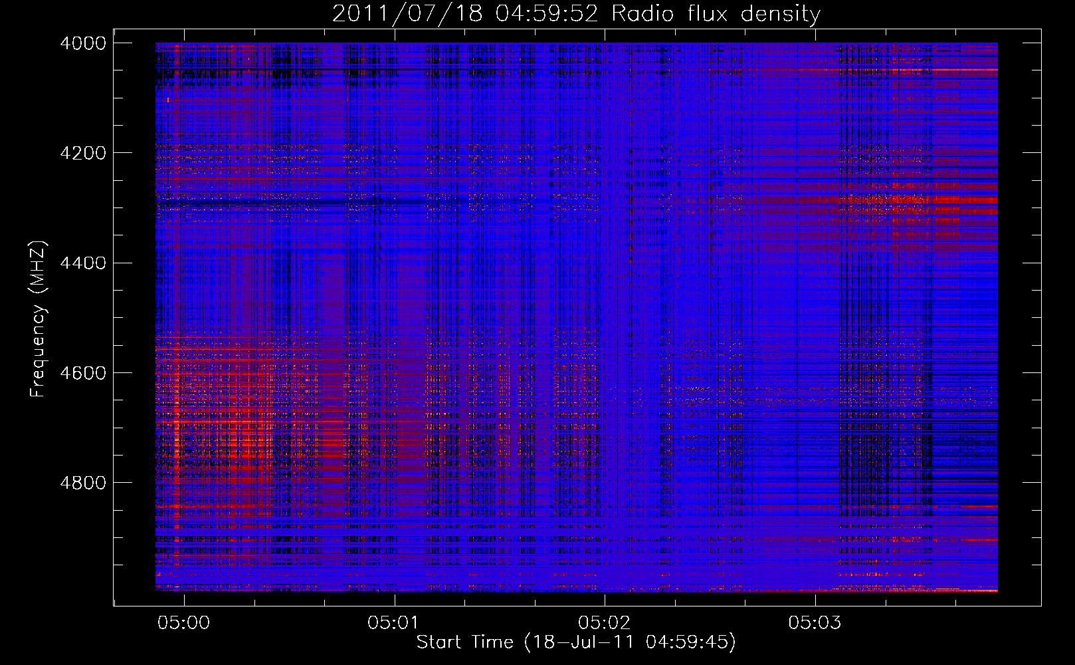The width and height of the screenshot is (1075, 665).
Task: Select the 'Frequency (MHZ)' axis label
Action: pyautogui.click(x=38, y=319)
